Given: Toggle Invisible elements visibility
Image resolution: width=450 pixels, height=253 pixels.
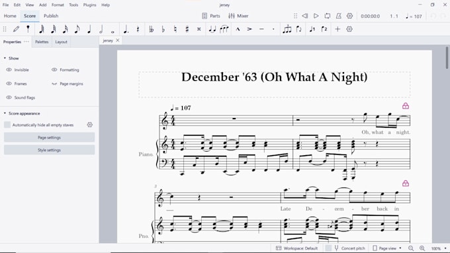Looking at the screenshot, I should pos(9,70).
